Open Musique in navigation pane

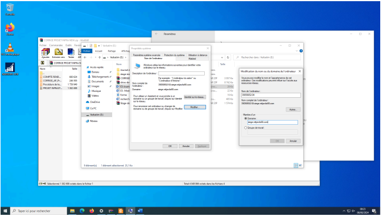(x=96, y=91)
